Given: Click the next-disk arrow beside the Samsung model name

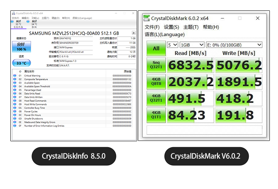Looking at the screenshot, I should pos(134,33).
